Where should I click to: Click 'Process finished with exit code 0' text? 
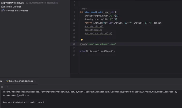24,102
